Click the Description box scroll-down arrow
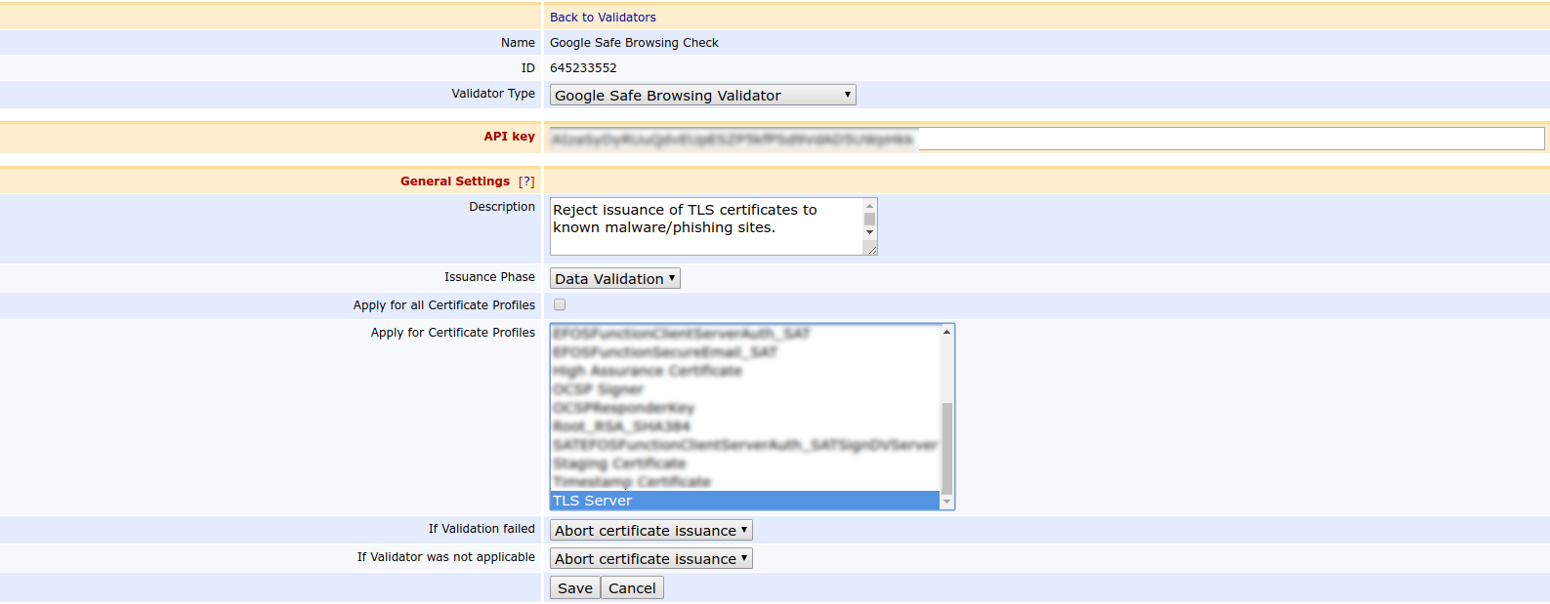The width and height of the screenshot is (1550, 604). [x=869, y=232]
